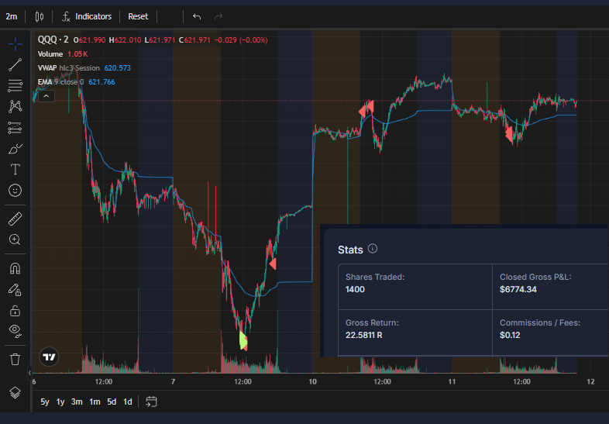Activate the zoom in tool
This screenshot has width=609, height=424.
15,240
